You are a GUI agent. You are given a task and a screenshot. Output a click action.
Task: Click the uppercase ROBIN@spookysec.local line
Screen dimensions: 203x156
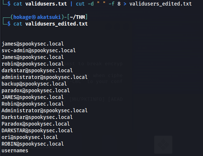tap(33, 144)
